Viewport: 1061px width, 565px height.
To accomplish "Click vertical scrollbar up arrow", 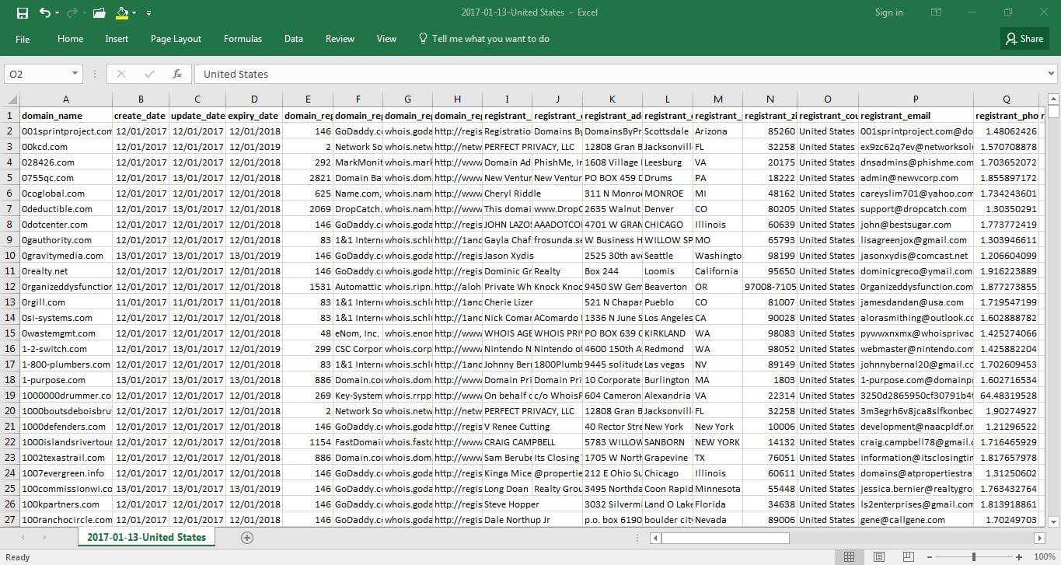I will tap(1053, 99).
